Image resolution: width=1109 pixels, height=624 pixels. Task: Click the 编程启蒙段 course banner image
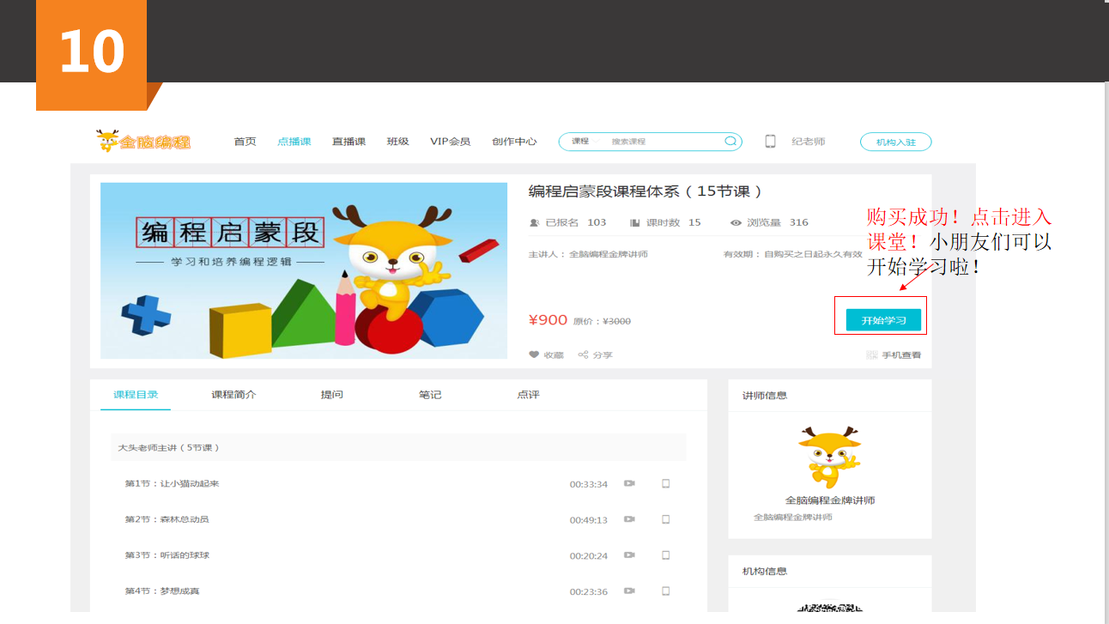[x=304, y=270]
